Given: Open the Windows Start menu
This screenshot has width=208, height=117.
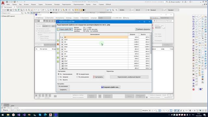Looking at the screenshot, I should click(3, 115).
